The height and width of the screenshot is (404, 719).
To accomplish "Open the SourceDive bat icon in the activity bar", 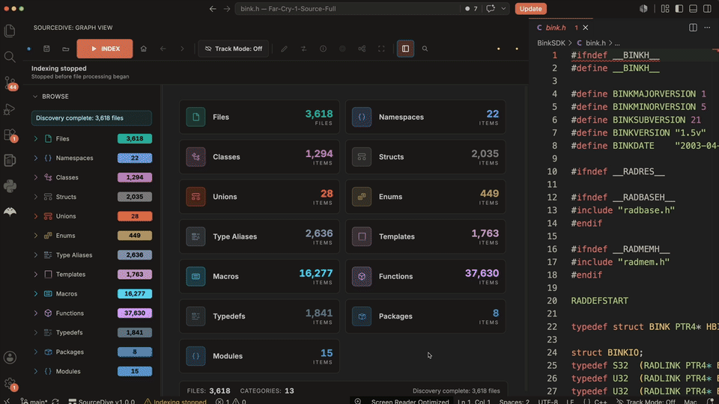I will [x=10, y=211].
